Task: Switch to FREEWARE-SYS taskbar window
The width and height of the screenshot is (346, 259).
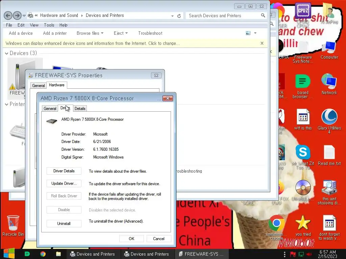Action: coord(201,254)
